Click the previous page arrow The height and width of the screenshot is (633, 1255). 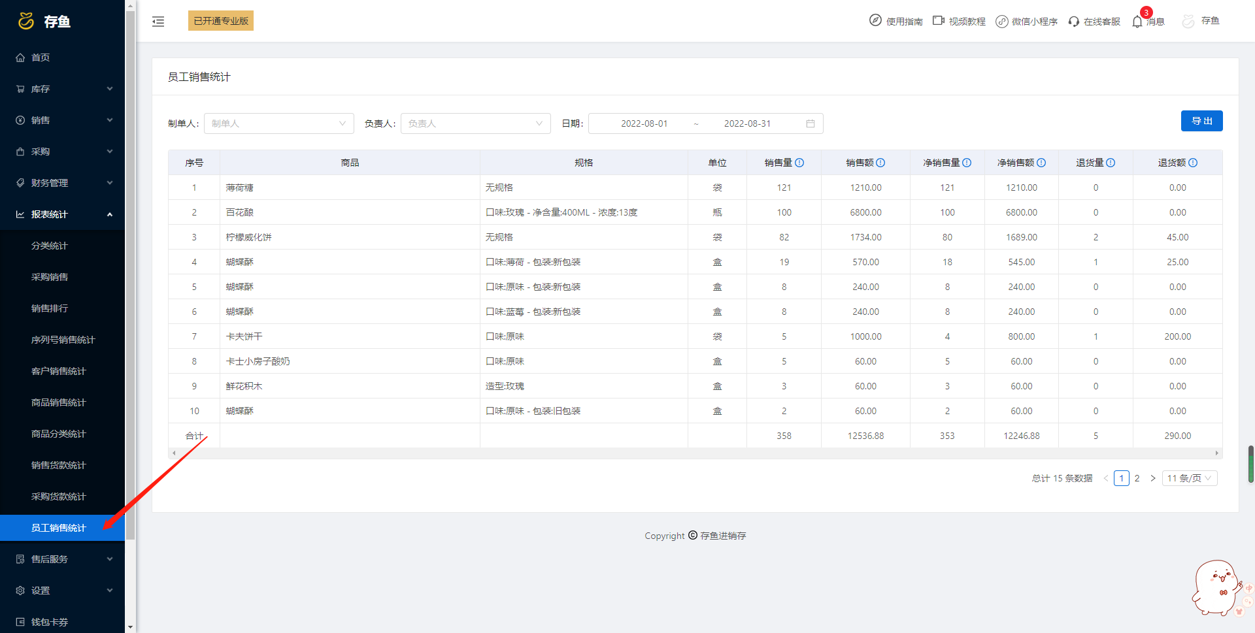point(1106,478)
